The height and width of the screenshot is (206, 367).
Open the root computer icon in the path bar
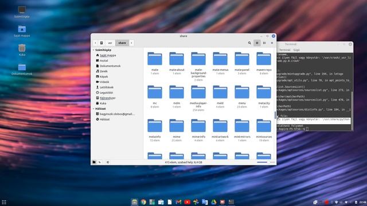[101, 43]
